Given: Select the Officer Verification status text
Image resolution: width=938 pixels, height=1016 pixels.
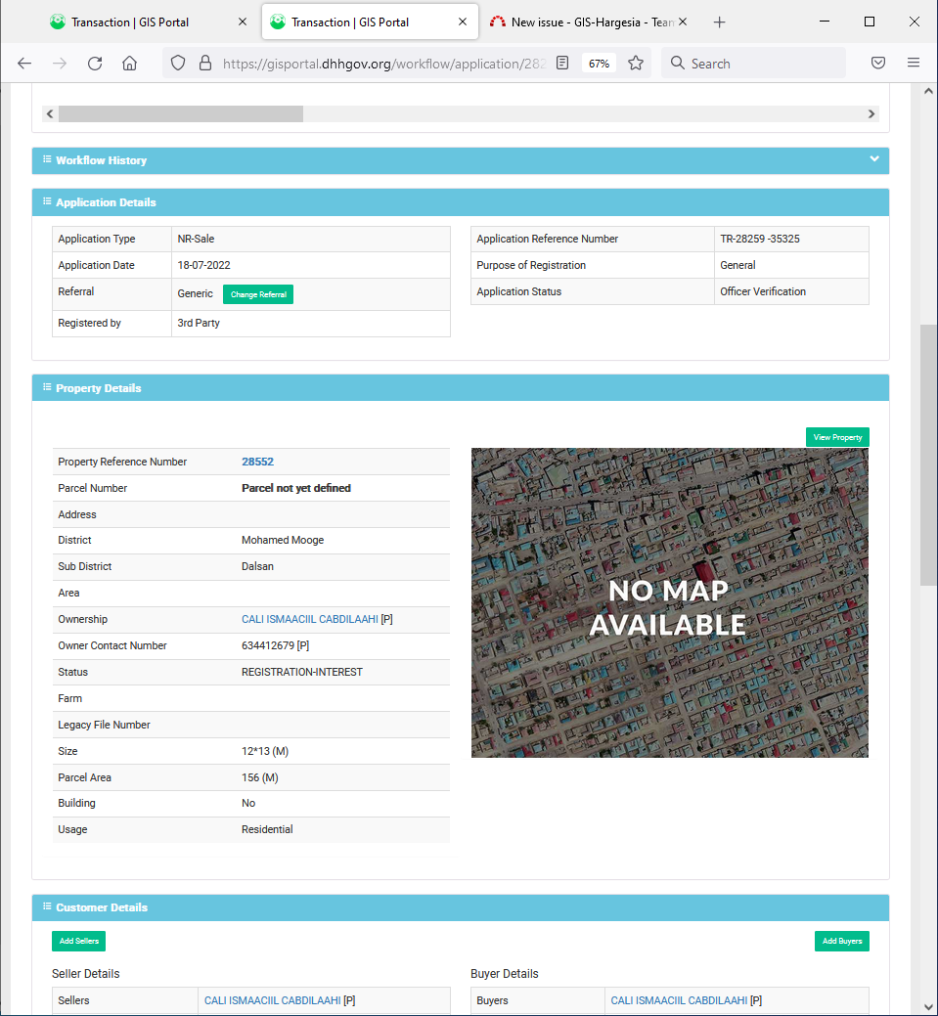Looking at the screenshot, I should (762, 291).
